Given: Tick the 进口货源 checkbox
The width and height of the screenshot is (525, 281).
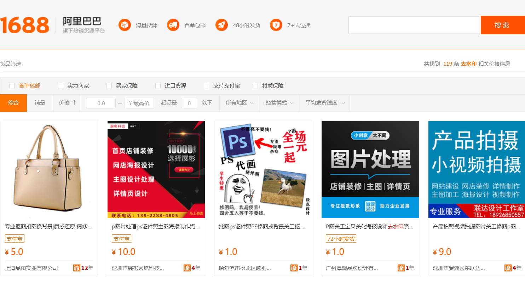Looking at the screenshot, I should 158,85.
